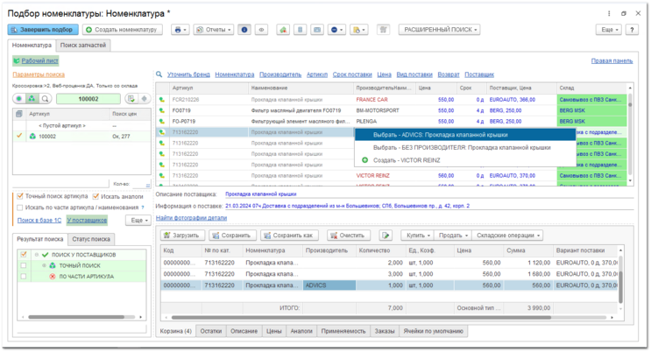Click the Очистить basket button
The height and width of the screenshot is (352, 651).
(x=347, y=236)
